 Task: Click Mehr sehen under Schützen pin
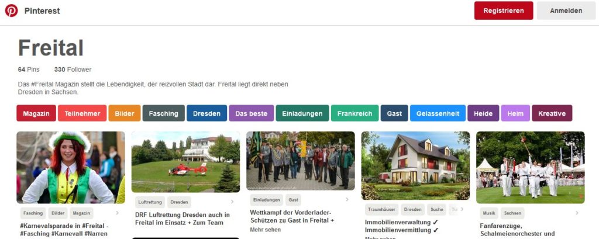click(x=266, y=230)
